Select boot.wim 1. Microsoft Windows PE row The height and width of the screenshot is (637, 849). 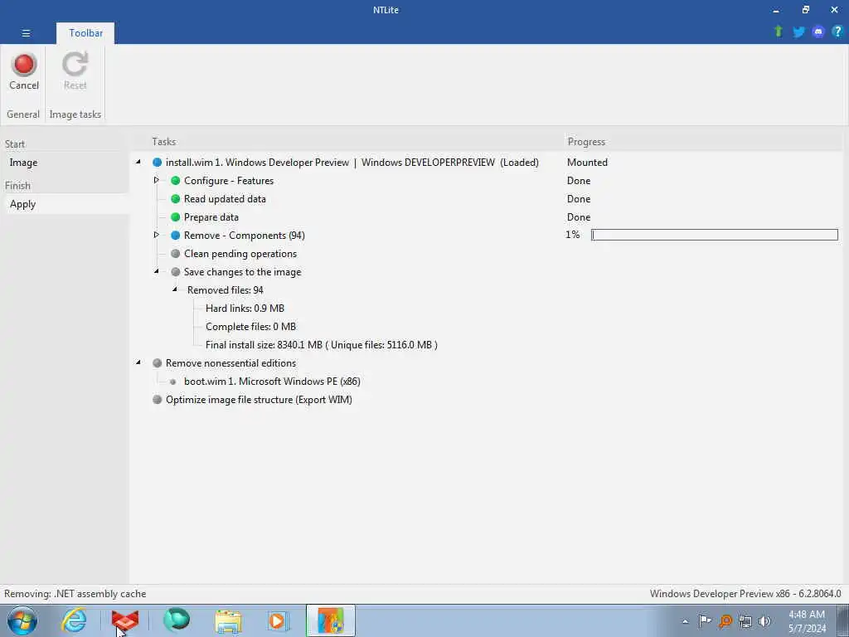click(272, 382)
